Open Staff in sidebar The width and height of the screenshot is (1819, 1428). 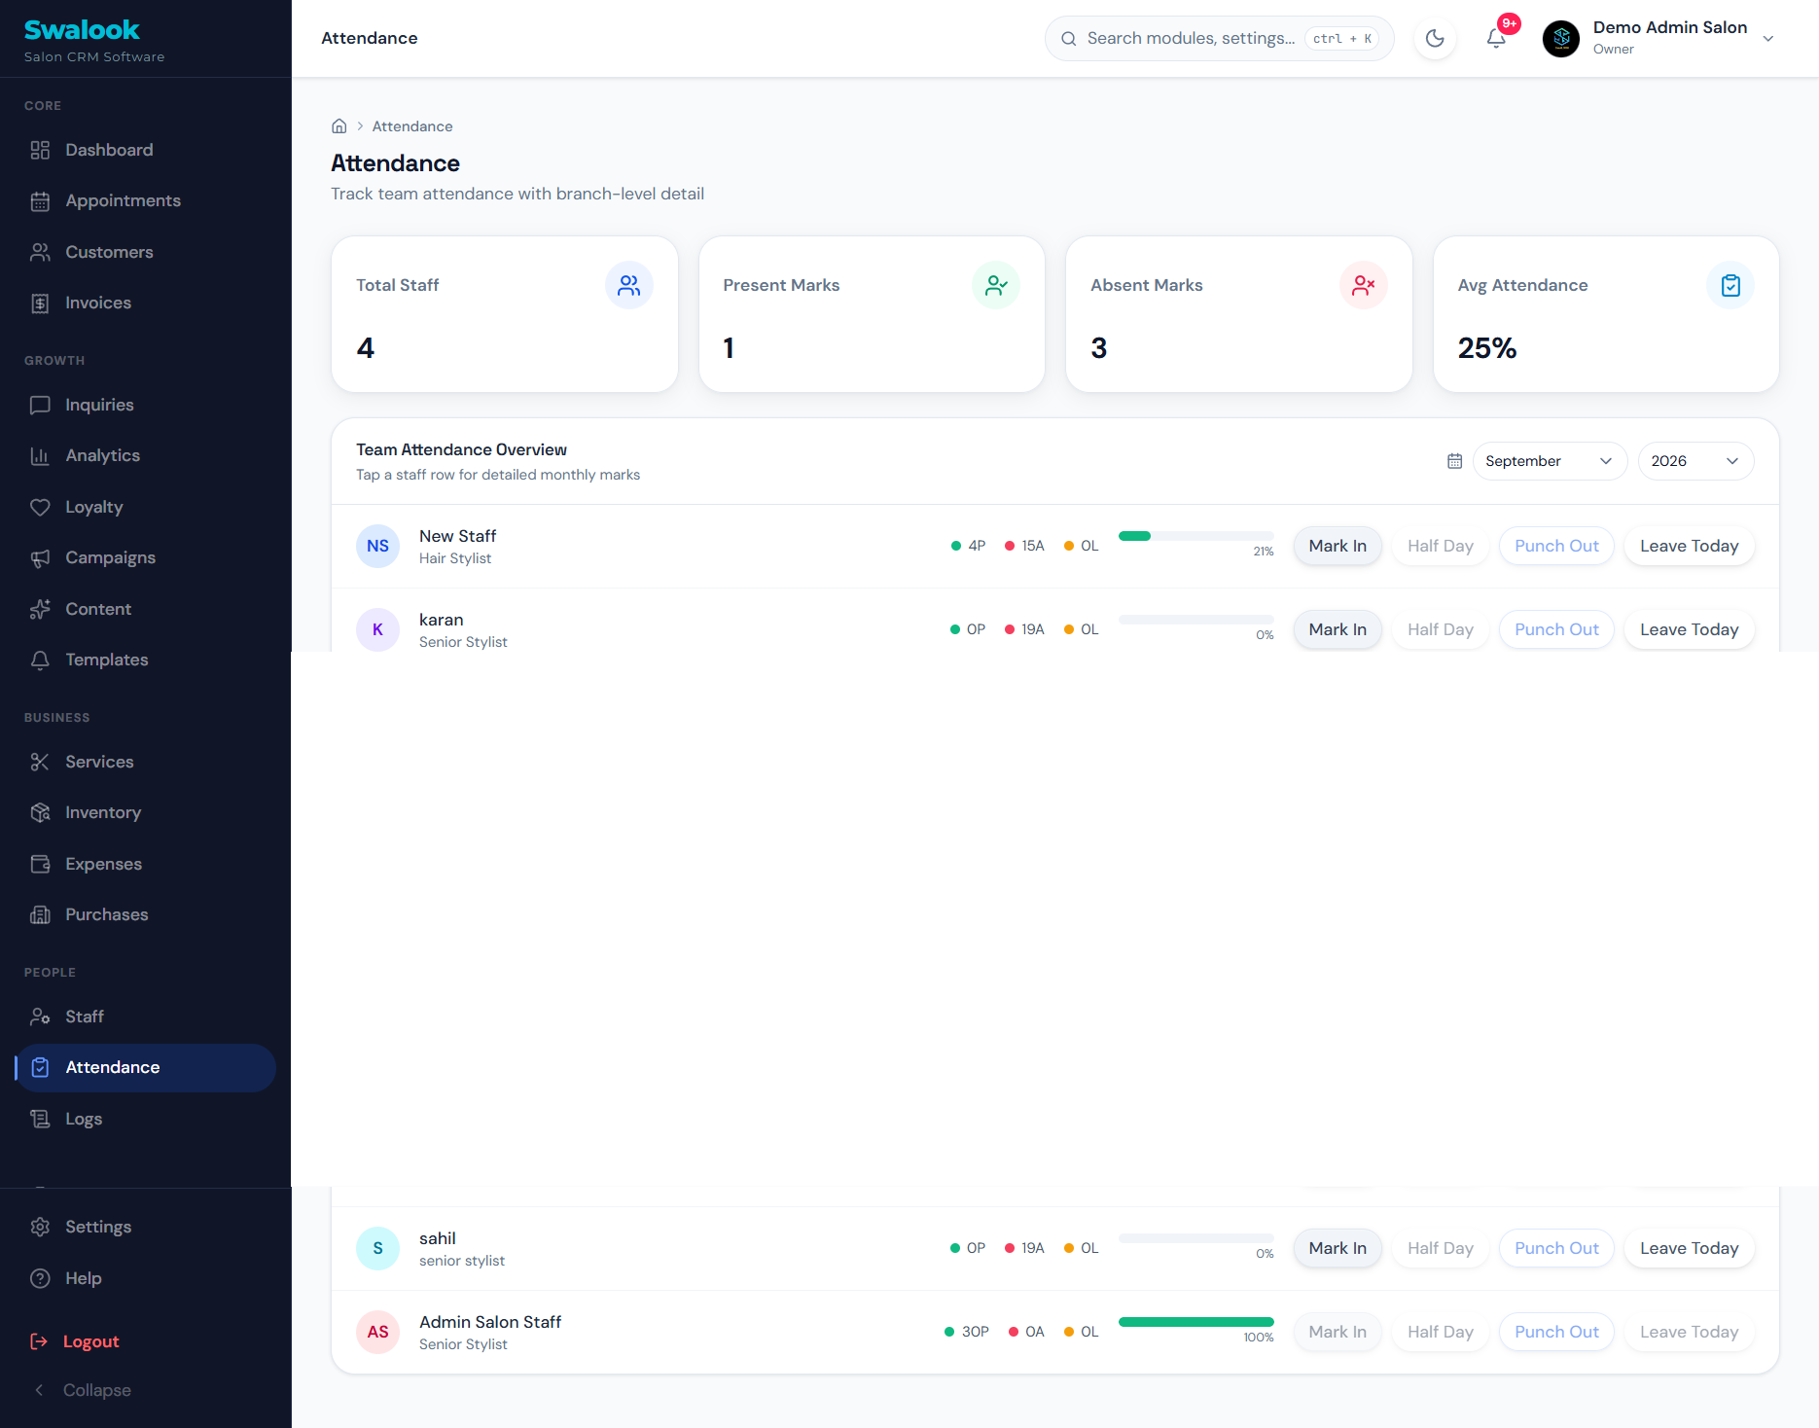146,1017
